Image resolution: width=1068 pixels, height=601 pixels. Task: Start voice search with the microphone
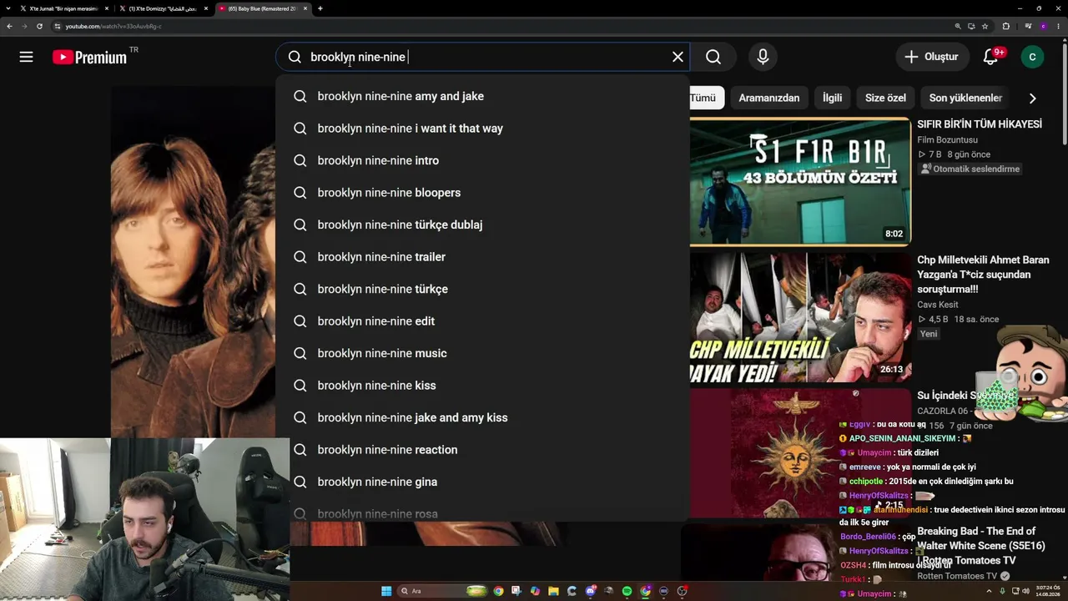[763, 57]
